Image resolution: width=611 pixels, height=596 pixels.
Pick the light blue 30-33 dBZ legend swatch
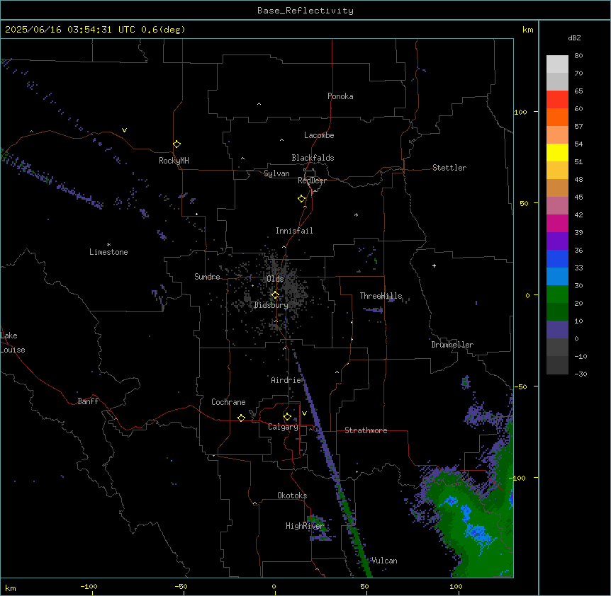point(557,277)
